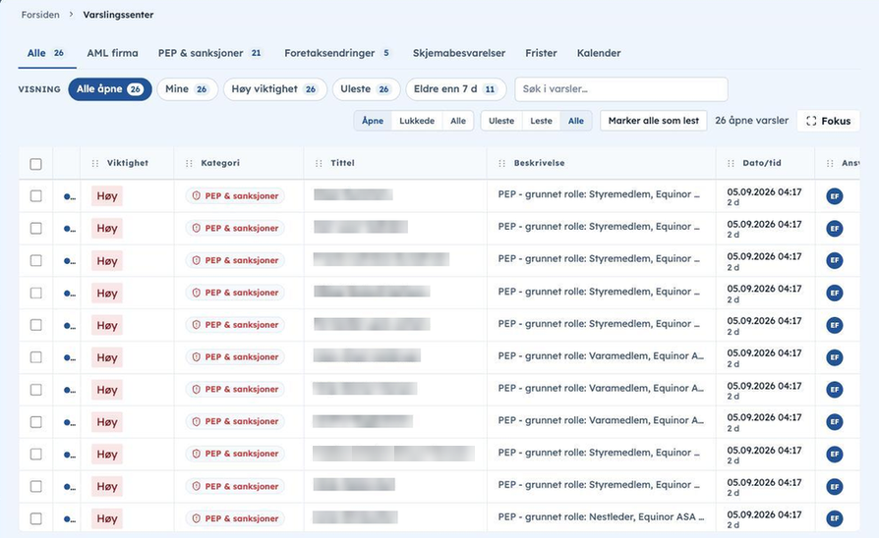
Task: Tick checkbox of the Nestleder, Equinor ASA row
Action: pyautogui.click(x=35, y=518)
